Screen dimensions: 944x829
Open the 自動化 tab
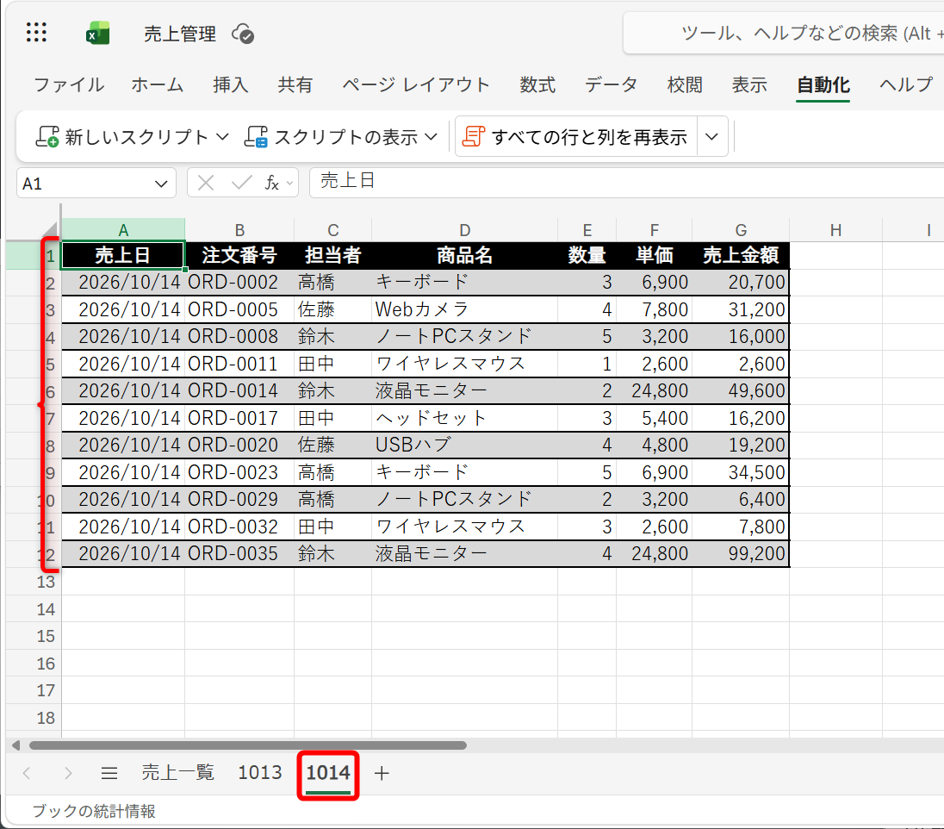point(823,85)
